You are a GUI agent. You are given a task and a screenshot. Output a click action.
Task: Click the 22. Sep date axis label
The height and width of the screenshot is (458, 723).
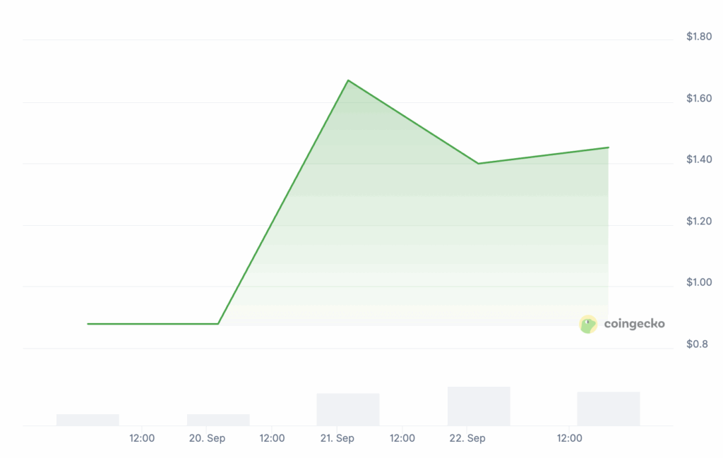467,438
